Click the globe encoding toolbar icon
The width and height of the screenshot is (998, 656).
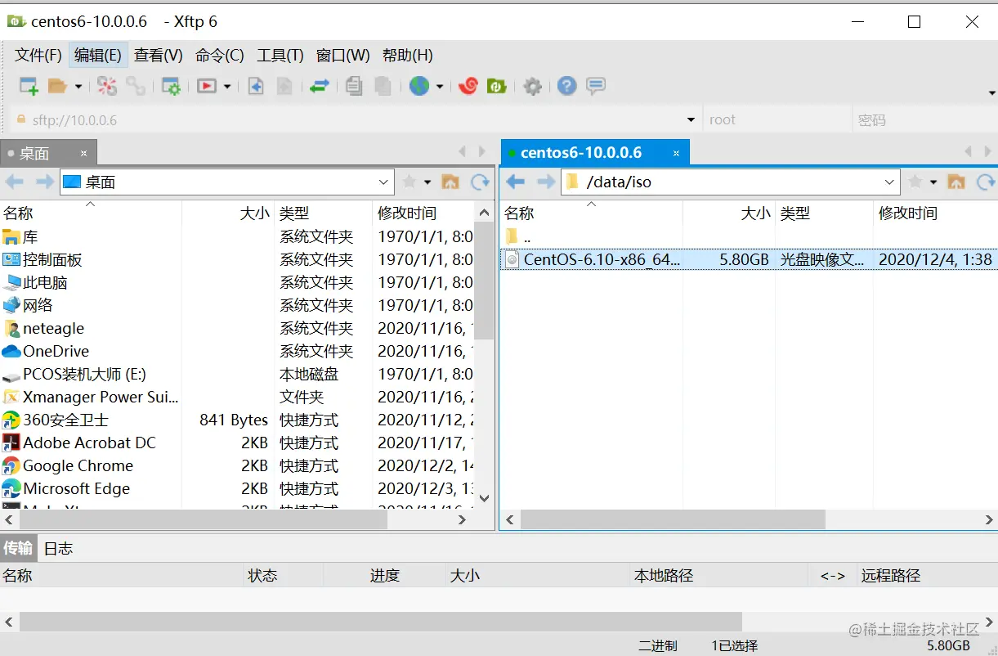[x=419, y=86]
